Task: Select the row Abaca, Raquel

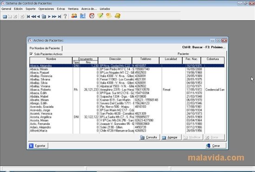Action: pos(127,73)
